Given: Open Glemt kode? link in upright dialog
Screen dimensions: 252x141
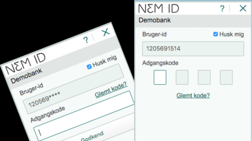Looking at the screenshot, I should coord(193,96).
